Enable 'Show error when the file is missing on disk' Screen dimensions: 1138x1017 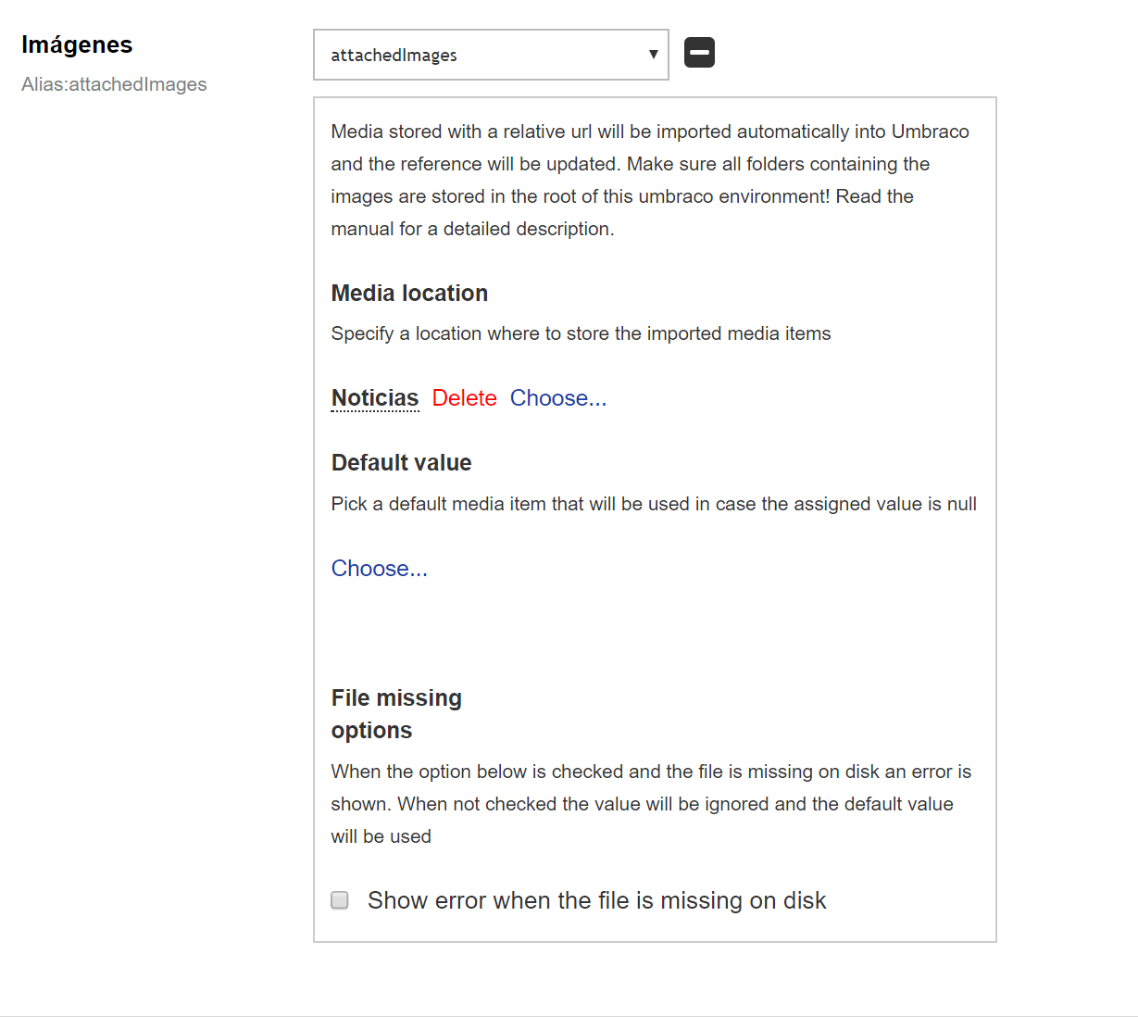[339, 899]
